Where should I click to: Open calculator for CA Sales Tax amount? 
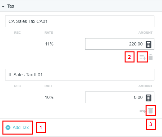(149, 45)
